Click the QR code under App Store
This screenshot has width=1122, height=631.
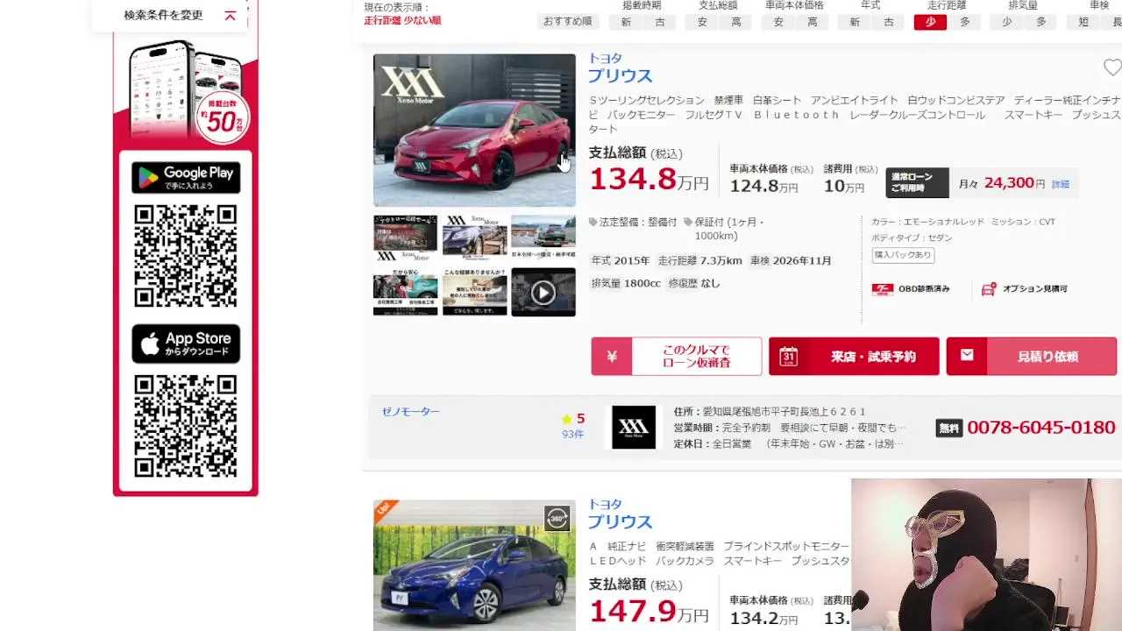click(186, 426)
